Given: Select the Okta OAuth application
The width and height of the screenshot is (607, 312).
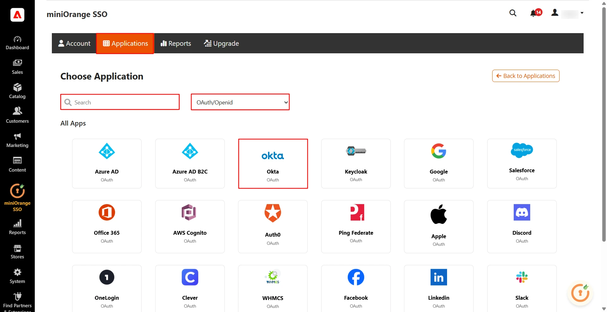Looking at the screenshot, I should tap(273, 164).
